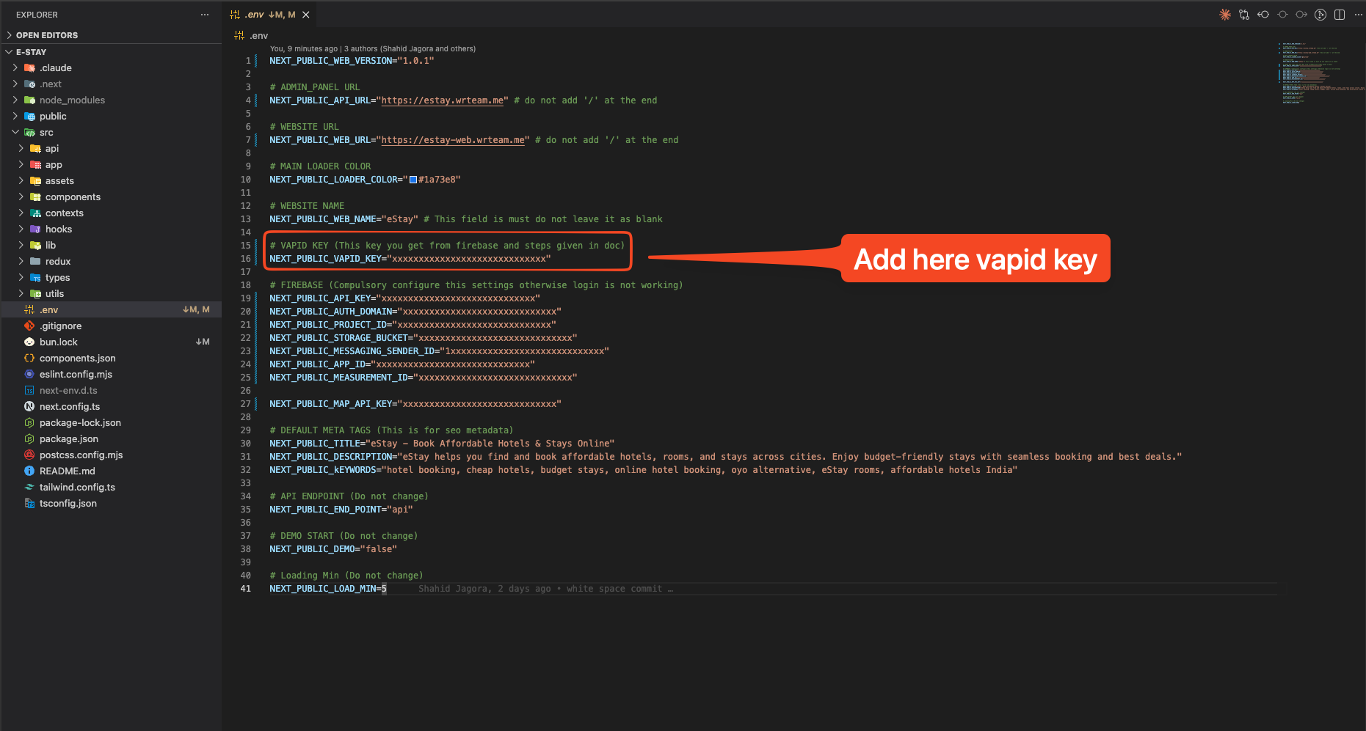Screen dimensions: 1366x731
Task: Follow the https://estay.wrteam.me link
Action: coord(443,100)
